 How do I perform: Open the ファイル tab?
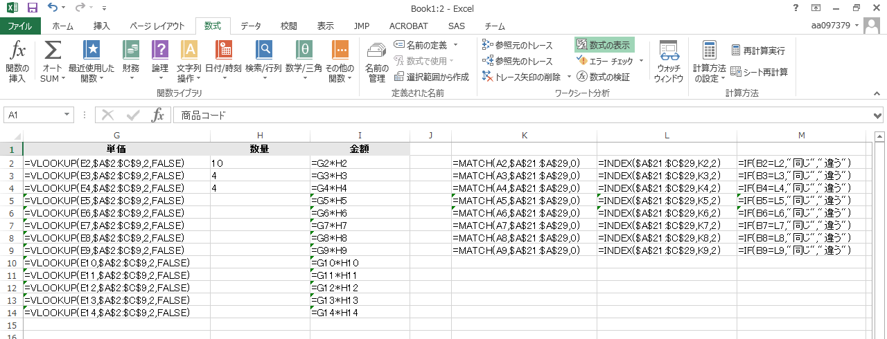click(x=20, y=26)
